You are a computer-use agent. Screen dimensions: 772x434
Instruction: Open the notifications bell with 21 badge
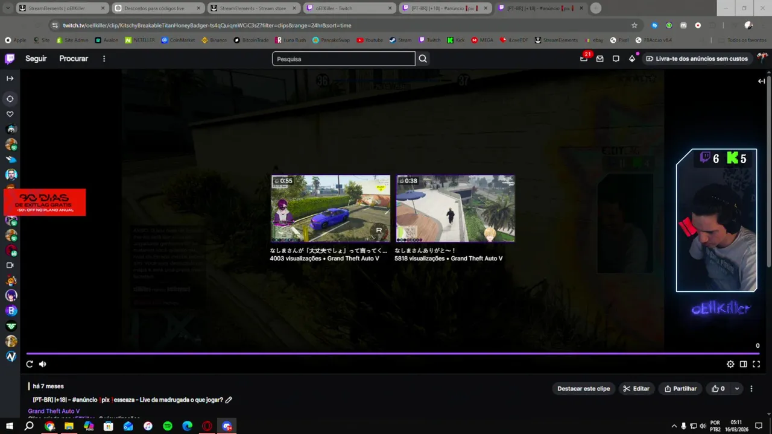click(584, 58)
